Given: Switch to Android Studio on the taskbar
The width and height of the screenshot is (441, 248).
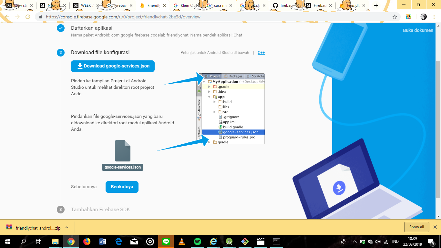Looking at the screenshot, I should click(229, 241).
